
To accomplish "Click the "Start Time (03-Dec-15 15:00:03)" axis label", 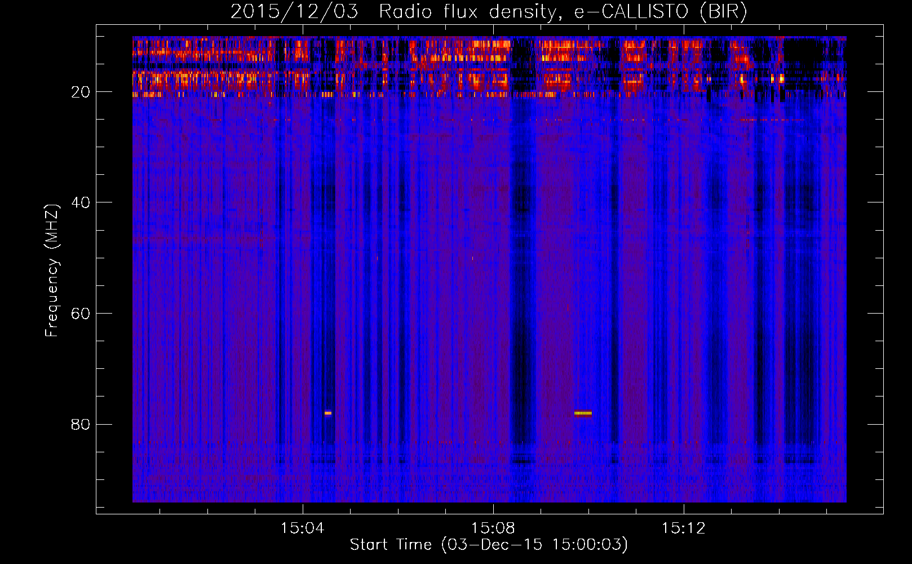I will (489, 545).
